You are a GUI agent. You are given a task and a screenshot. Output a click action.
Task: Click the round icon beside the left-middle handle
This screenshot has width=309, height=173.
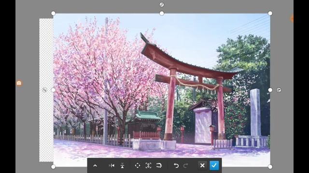point(44,90)
